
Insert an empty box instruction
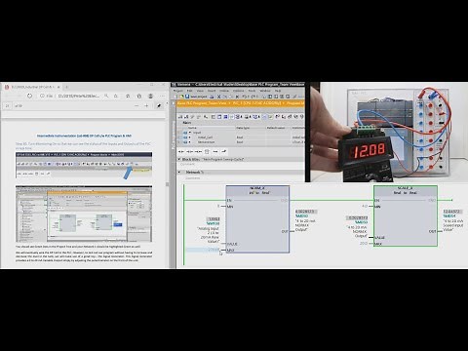[x=207, y=151]
